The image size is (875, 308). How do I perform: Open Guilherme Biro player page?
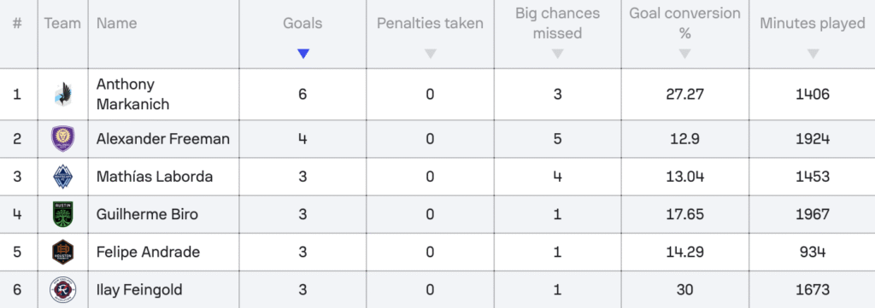pos(147,214)
